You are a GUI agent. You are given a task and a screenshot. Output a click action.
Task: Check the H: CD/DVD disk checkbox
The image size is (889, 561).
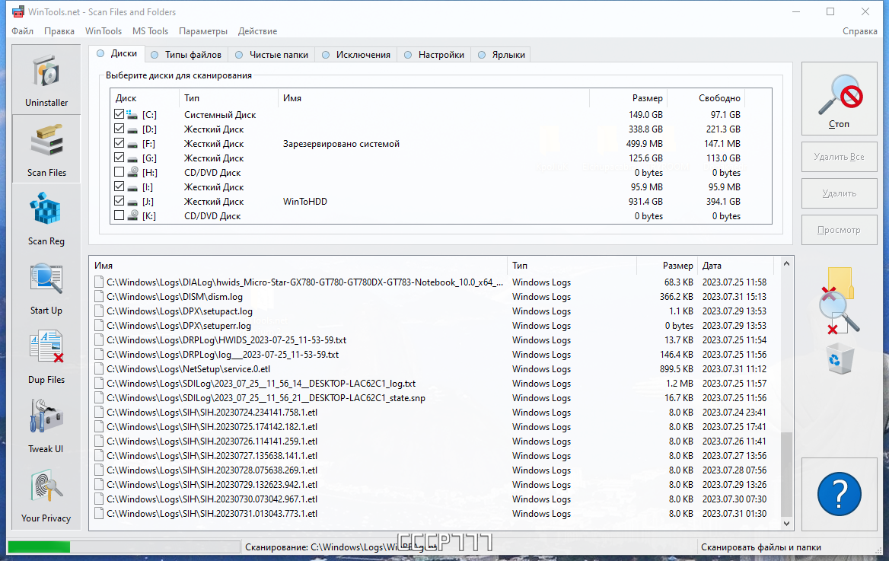119,172
